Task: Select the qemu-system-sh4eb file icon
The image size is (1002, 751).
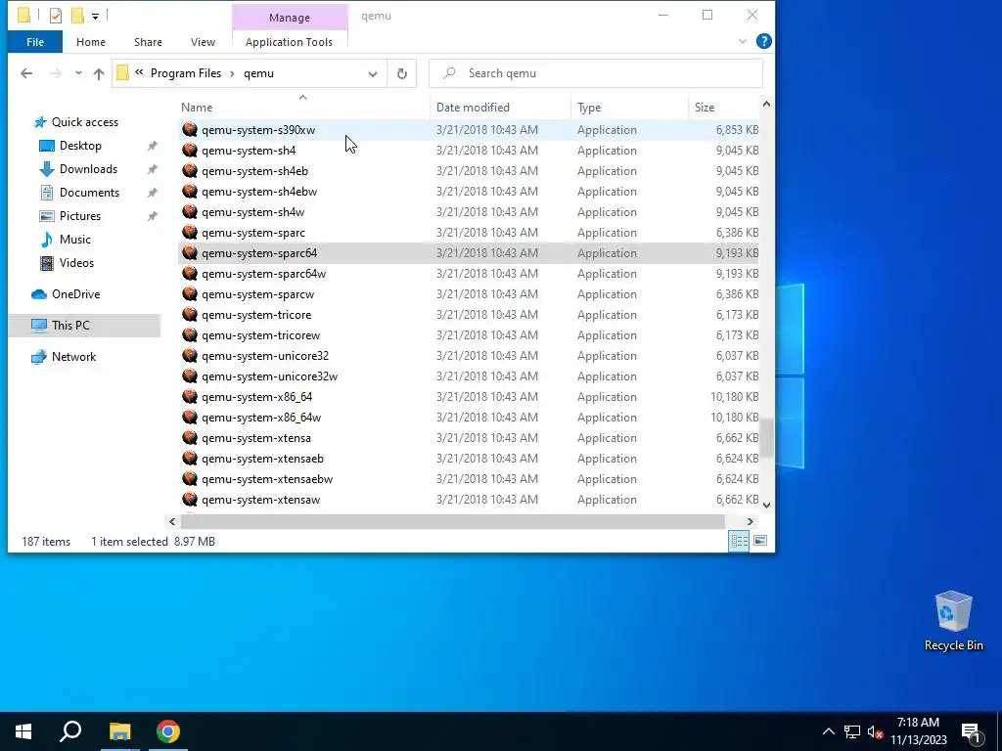Action: (190, 170)
